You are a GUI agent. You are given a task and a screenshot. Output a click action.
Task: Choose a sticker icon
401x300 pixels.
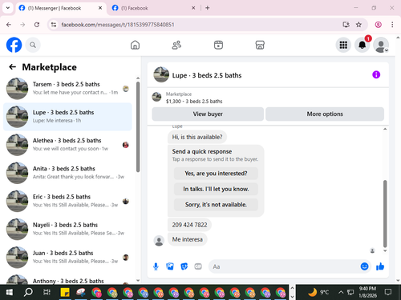[x=184, y=266]
